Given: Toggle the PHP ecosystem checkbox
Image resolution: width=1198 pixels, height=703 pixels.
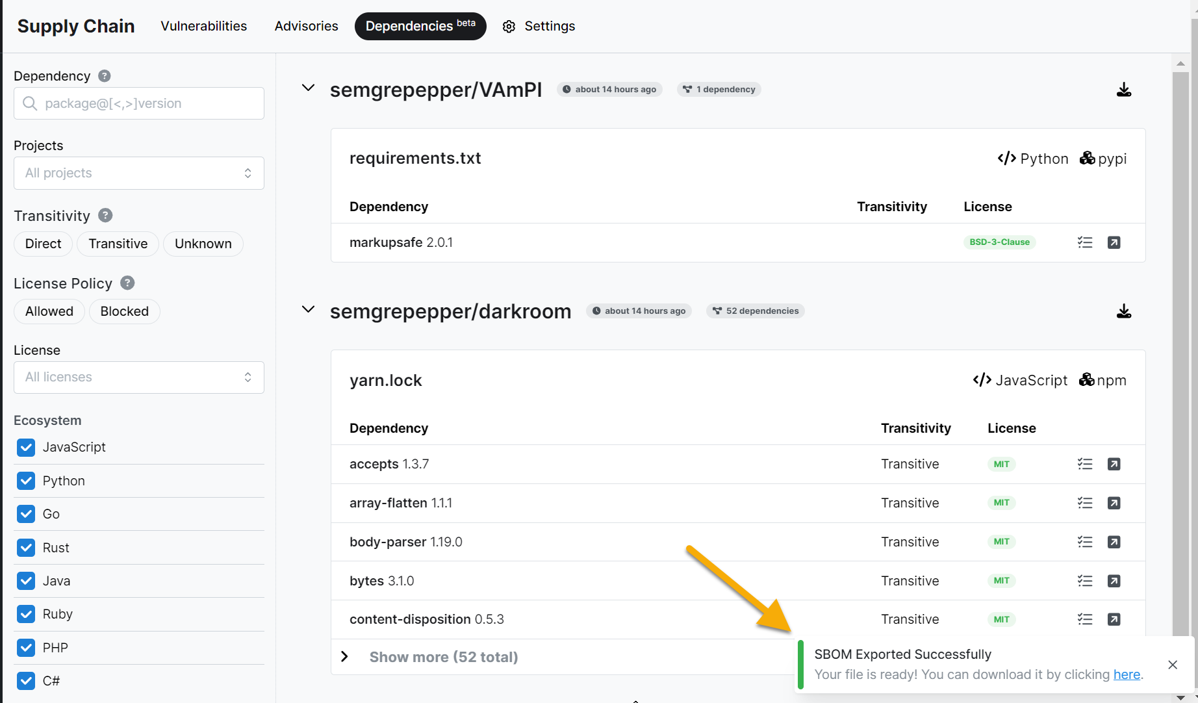Looking at the screenshot, I should (26, 648).
